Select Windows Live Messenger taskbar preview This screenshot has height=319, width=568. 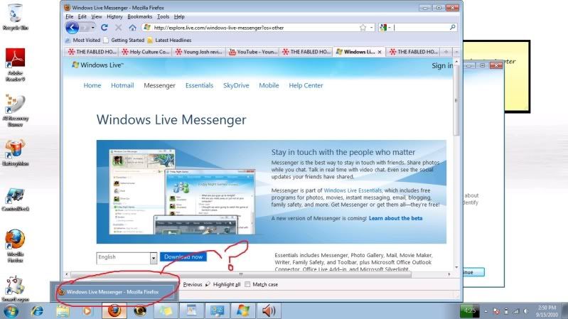[x=114, y=292]
